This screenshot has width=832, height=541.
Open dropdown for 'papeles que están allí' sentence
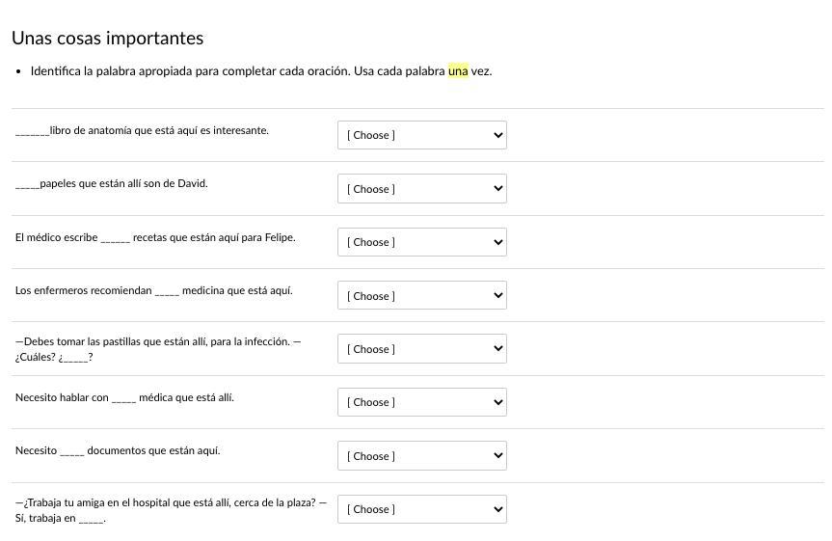point(421,189)
